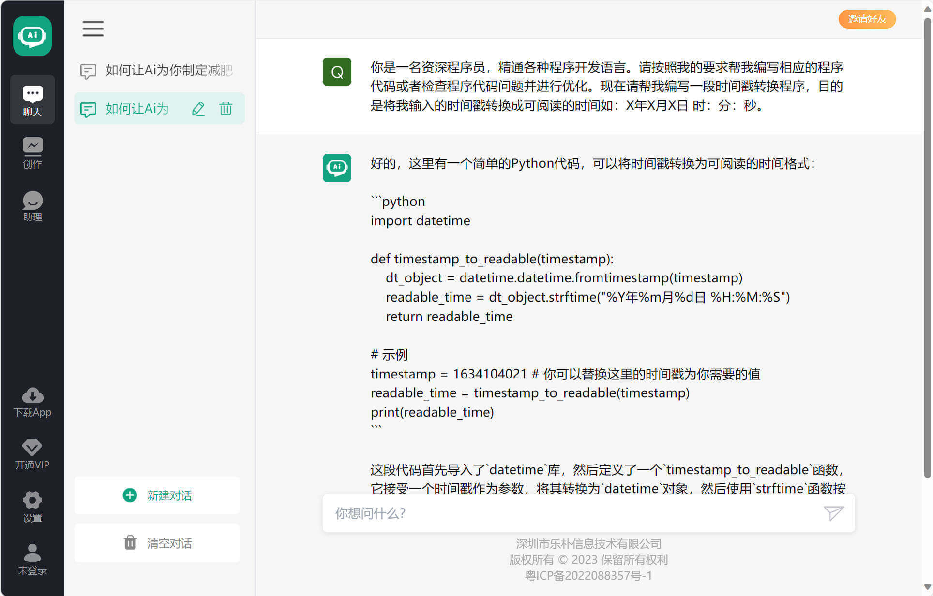The width and height of the screenshot is (933, 596).
Task: Click the orange 邀请好友 invite button
Action: coord(867,19)
